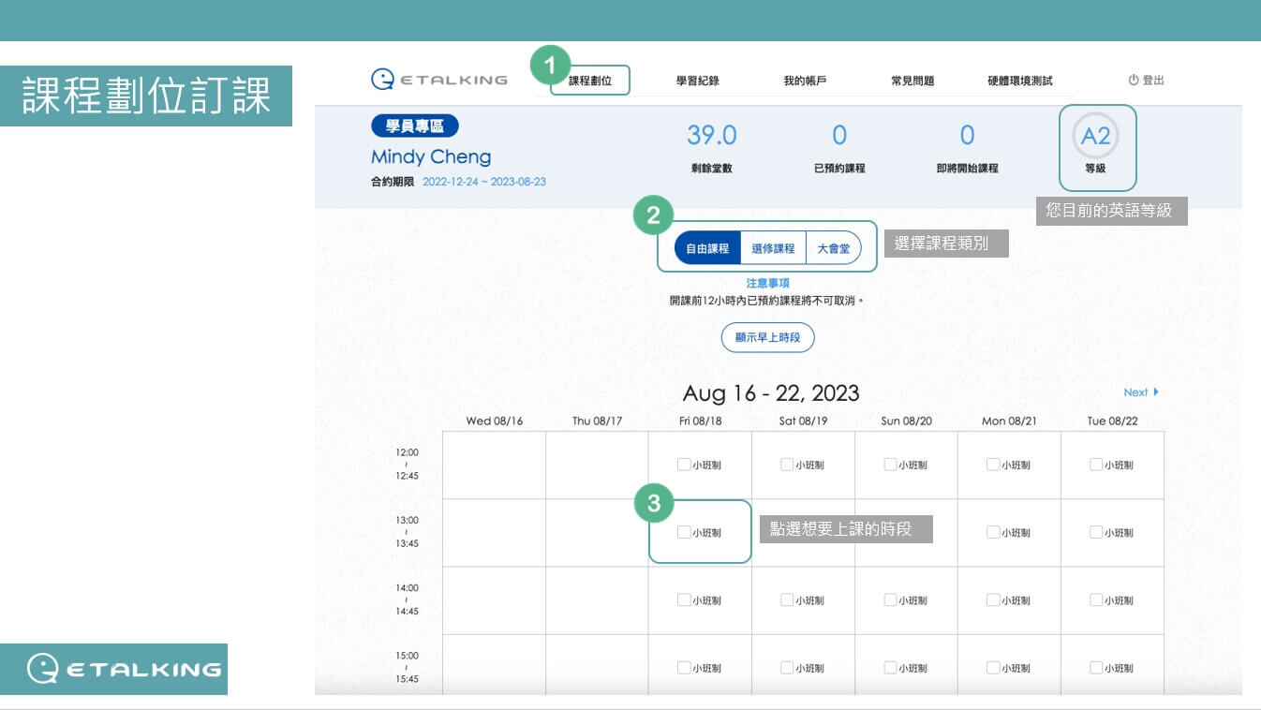Open the 注意事項 notice link
1261x710 pixels.
767,283
